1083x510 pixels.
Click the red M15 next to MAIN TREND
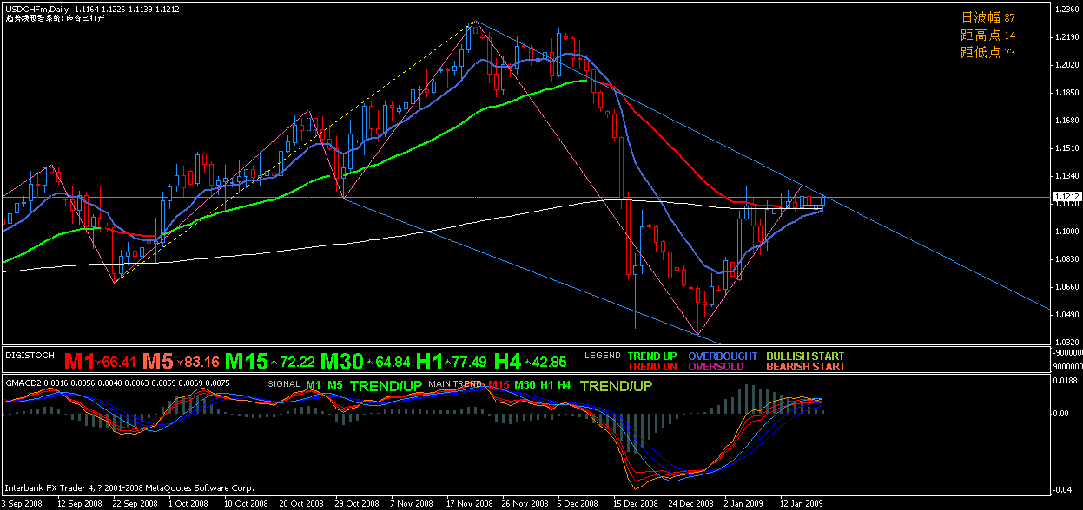coord(499,384)
